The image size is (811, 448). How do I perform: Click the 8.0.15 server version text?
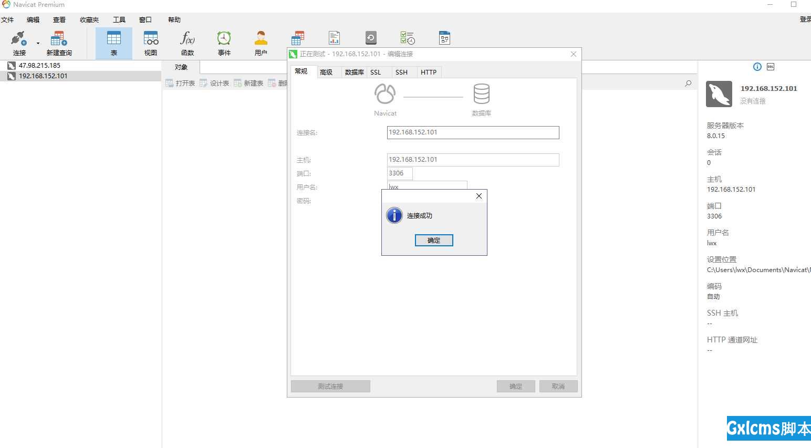(716, 136)
